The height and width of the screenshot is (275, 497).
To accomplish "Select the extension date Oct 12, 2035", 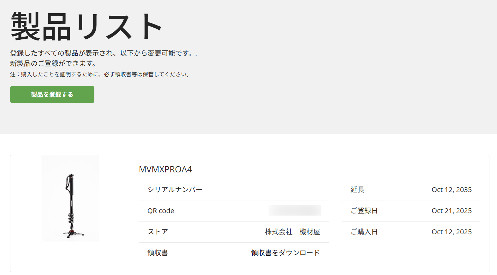I will coord(451,190).
